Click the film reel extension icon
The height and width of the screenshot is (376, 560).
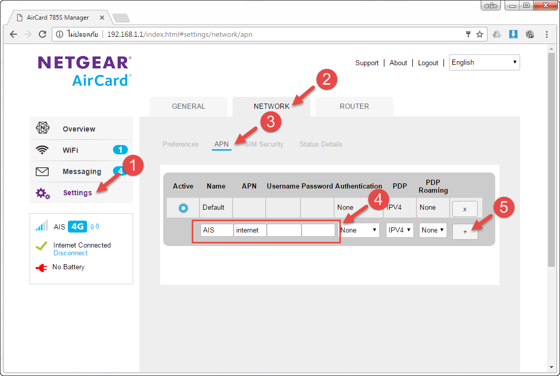(530, 34)
